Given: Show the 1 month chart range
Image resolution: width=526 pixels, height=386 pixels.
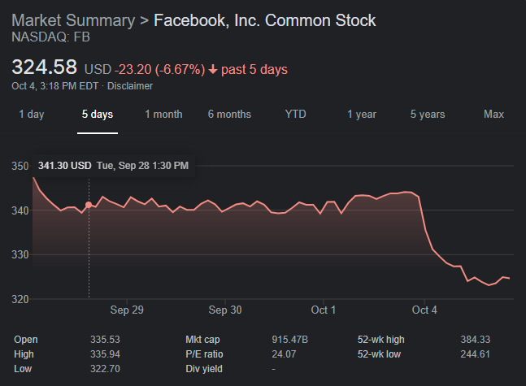Looking at the screenshot, I should click(163, 115).
